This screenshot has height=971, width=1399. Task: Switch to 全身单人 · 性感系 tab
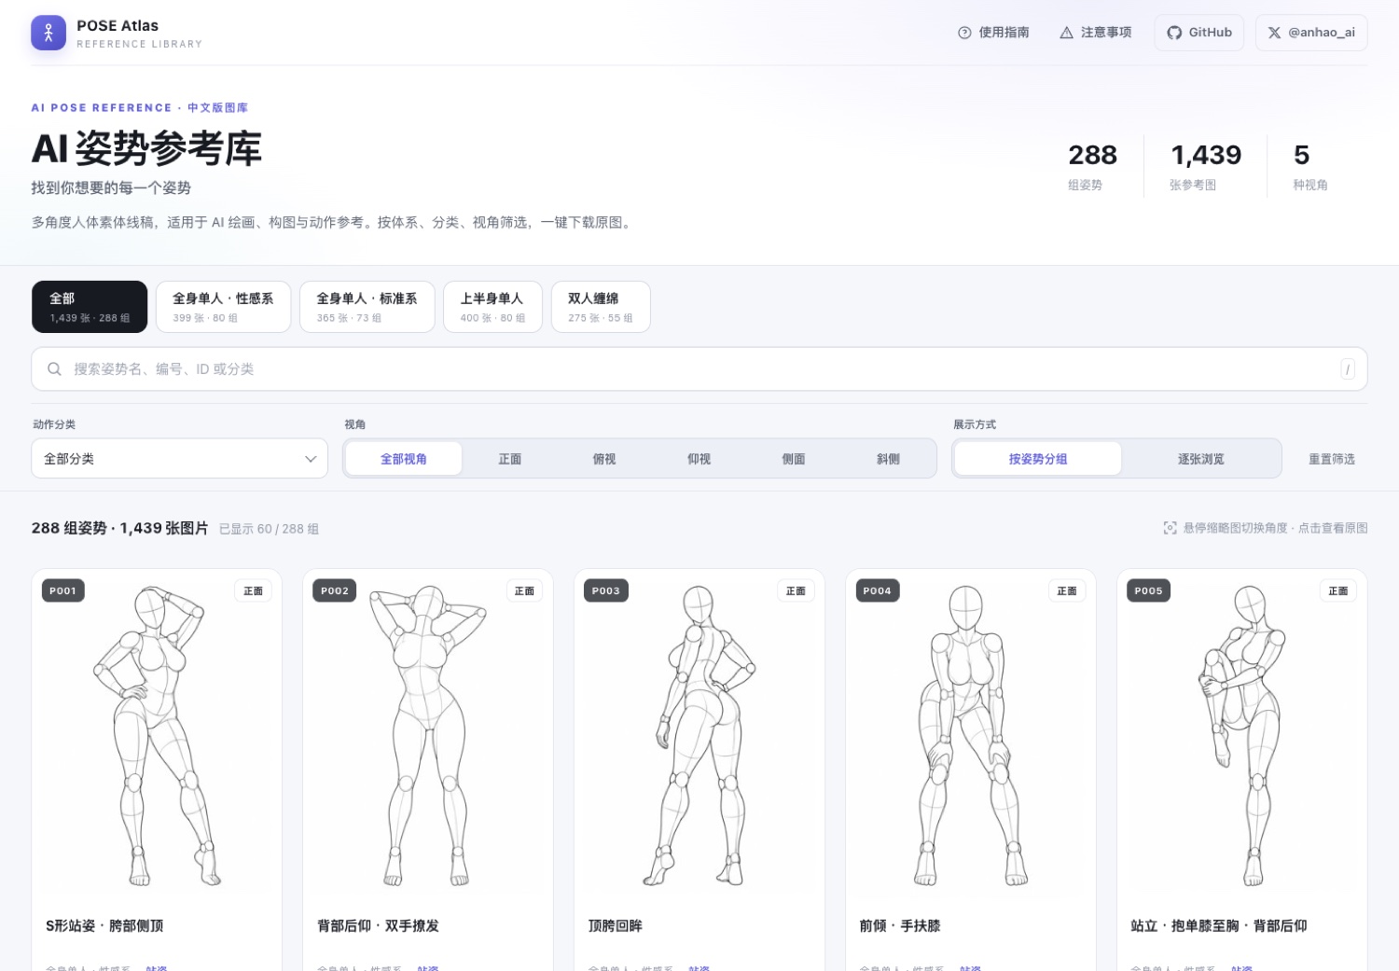[223, 307]
